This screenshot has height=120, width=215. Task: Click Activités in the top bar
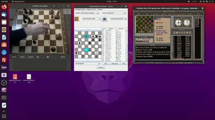tap(4, 1)
